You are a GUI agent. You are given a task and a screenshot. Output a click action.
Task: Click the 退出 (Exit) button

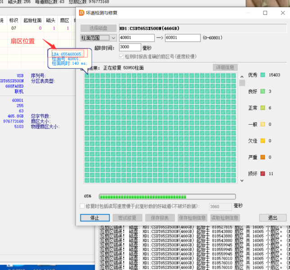[272, 218]
